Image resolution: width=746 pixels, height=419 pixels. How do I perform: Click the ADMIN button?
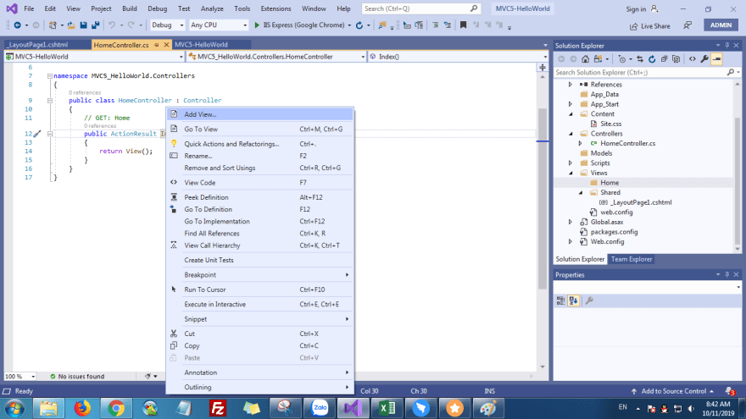click(721, 25)
